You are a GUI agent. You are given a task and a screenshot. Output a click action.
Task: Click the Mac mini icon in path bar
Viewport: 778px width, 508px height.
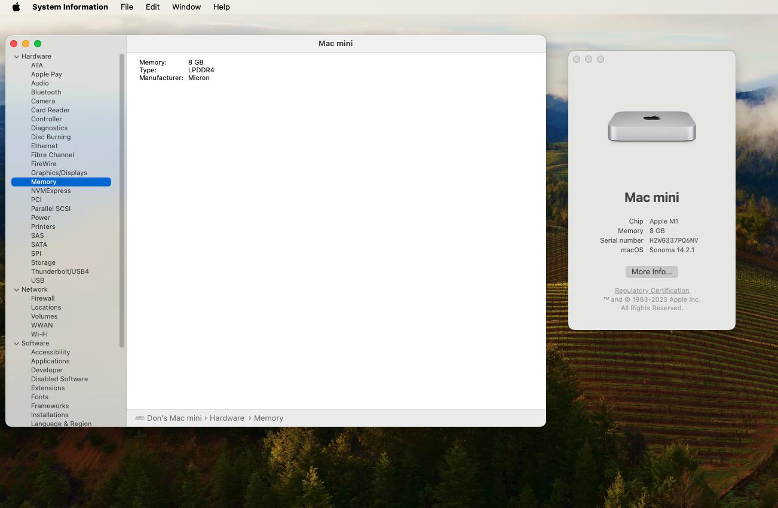[x=140, y=418]
